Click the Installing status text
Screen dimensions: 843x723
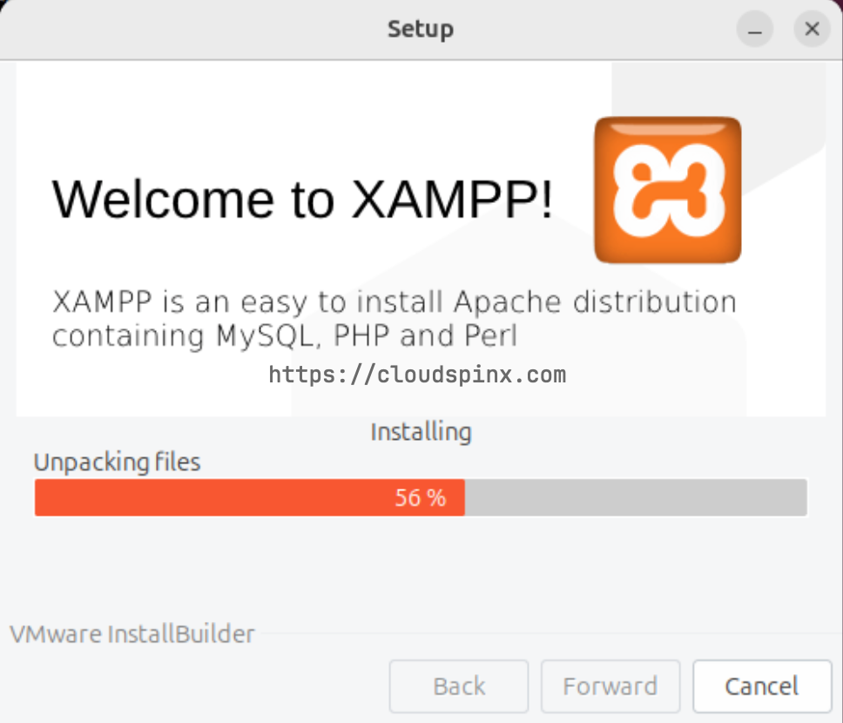pyautogui.click(x=421, y=432)
